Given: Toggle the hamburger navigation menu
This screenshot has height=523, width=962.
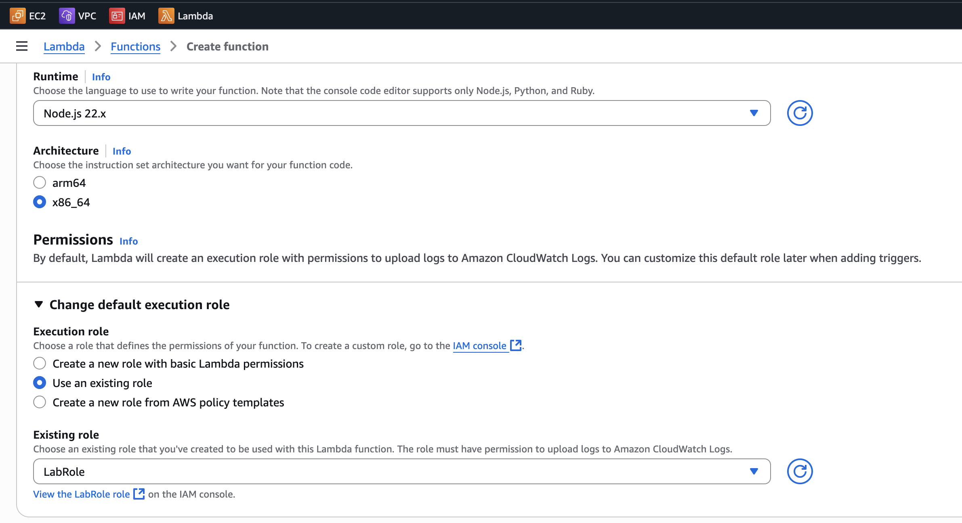Looking at the screenshot, I should pyautogui.click(x=22, y=46).
